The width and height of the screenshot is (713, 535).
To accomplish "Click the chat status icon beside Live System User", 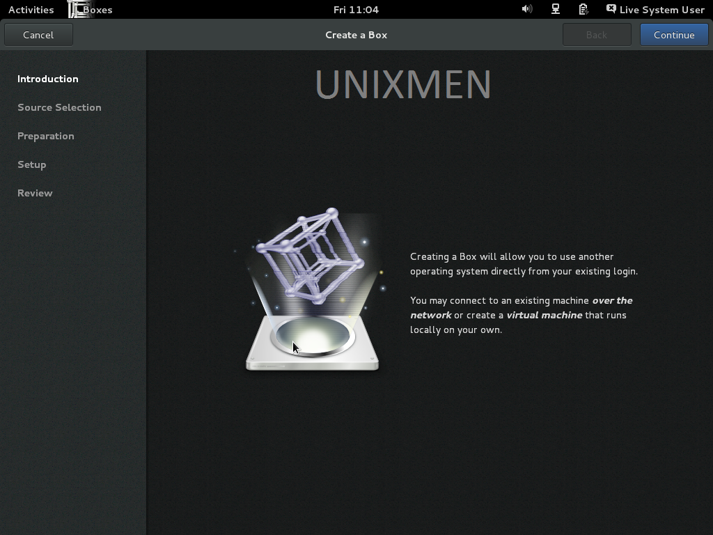I will [611, 9].
